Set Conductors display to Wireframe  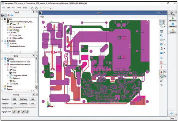tap(23, 99)
